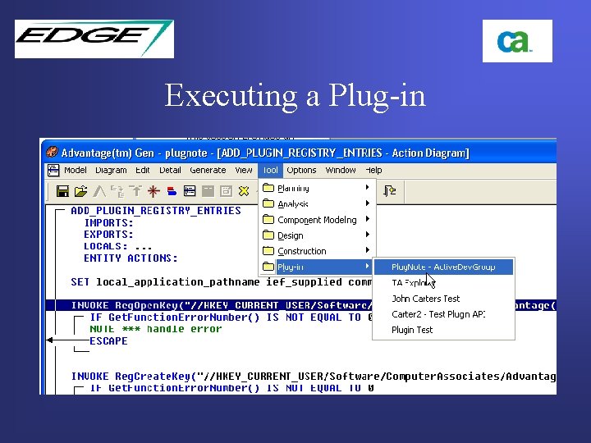This screenshot has width=591, height=443.
Task: Select Construction in the Tool menu
Action: pos(317,251)
